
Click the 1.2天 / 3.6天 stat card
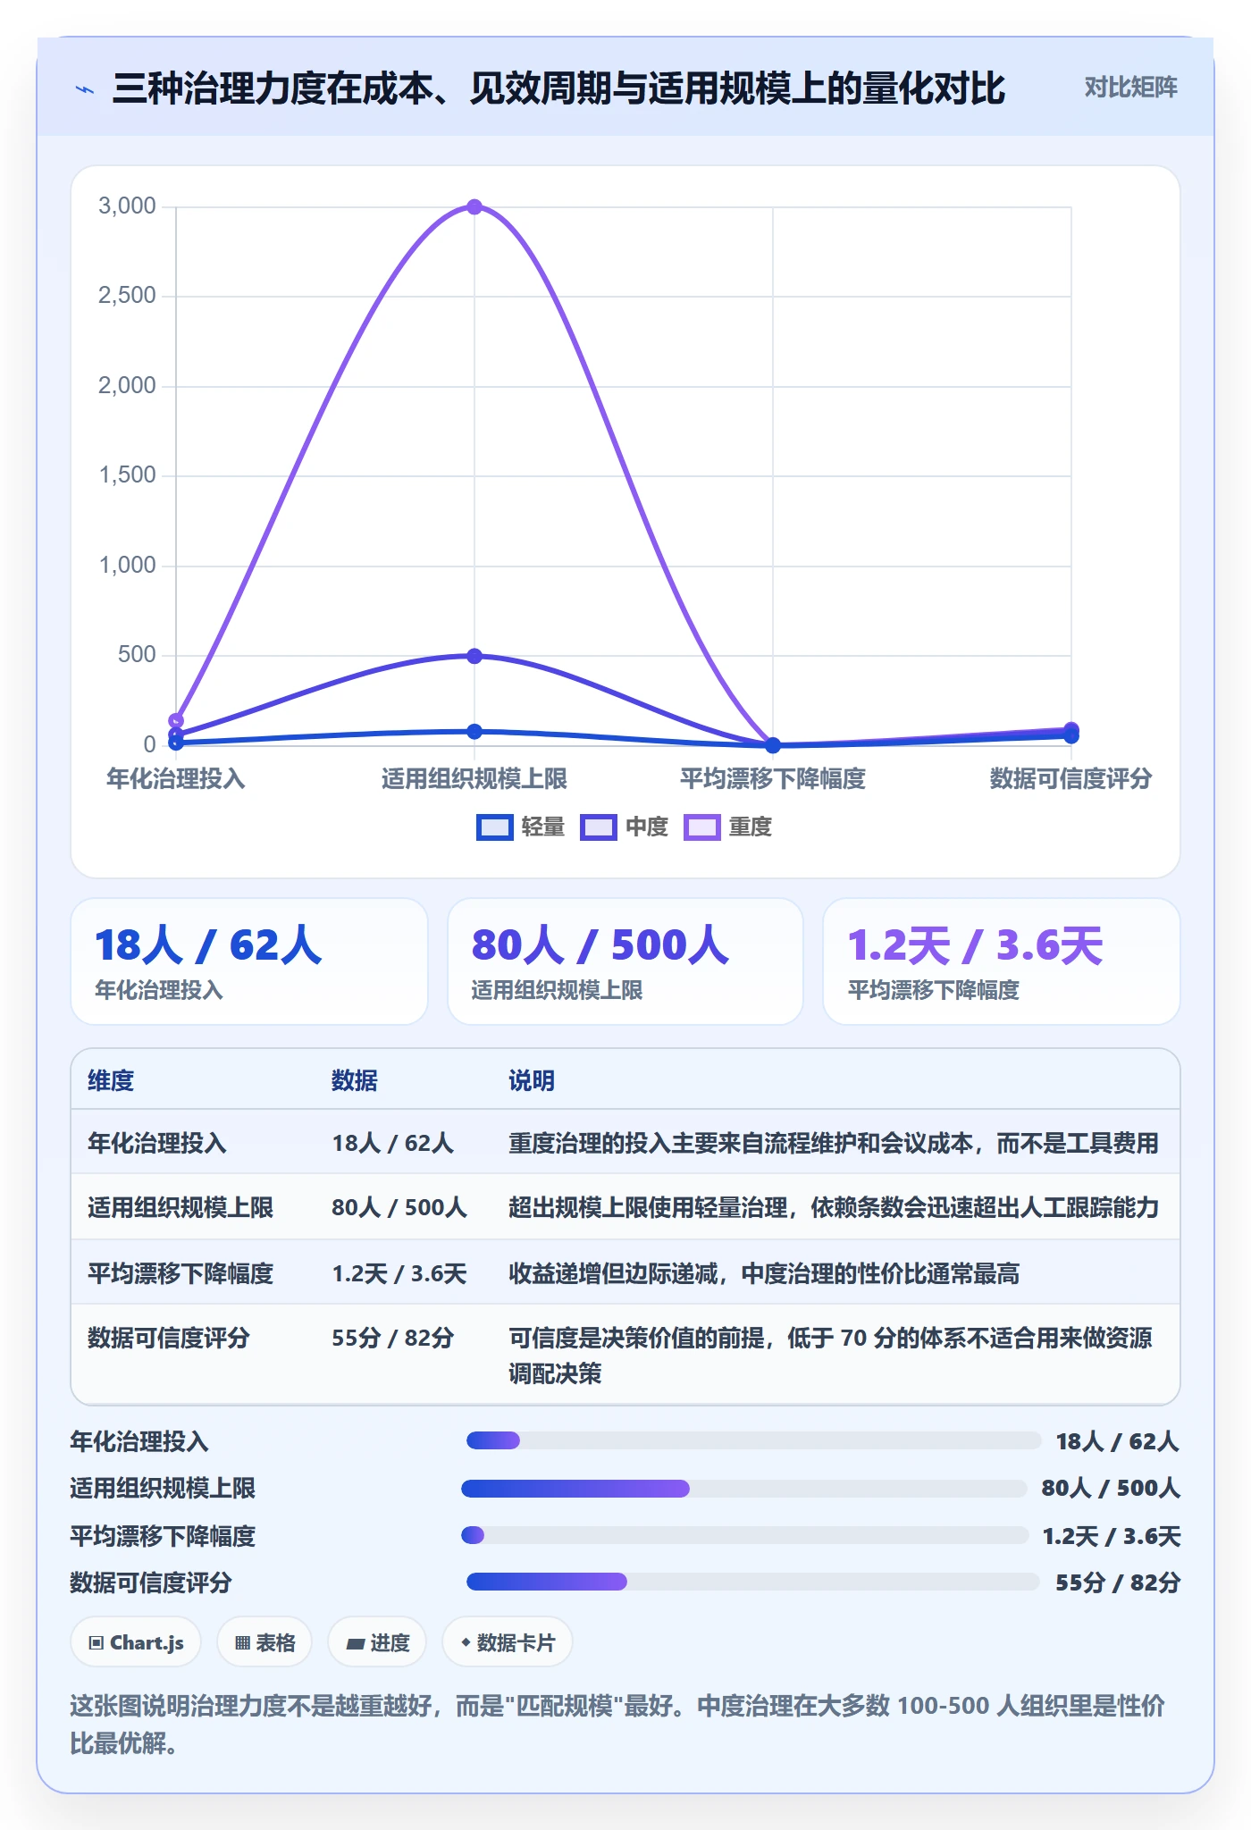(1002, 961)
